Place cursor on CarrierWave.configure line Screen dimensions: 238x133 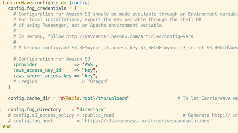[46, 3]
